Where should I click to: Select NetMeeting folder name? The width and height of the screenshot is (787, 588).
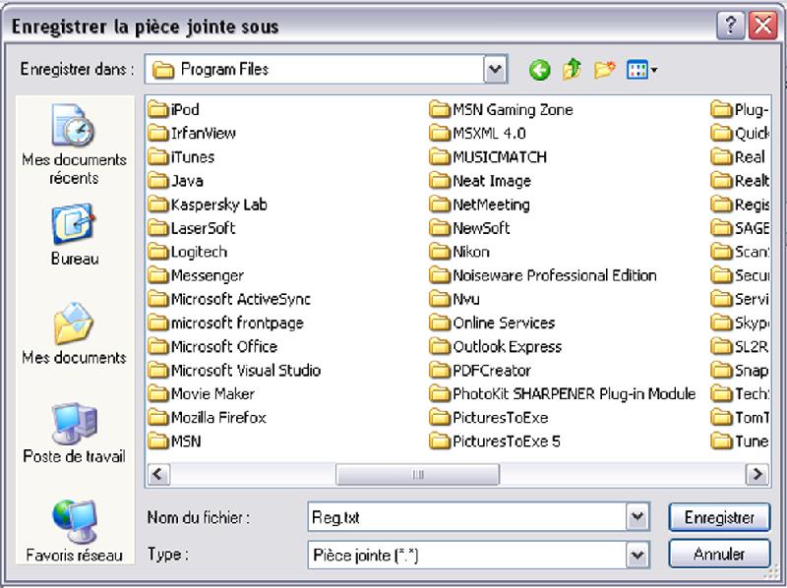[491, 205]
